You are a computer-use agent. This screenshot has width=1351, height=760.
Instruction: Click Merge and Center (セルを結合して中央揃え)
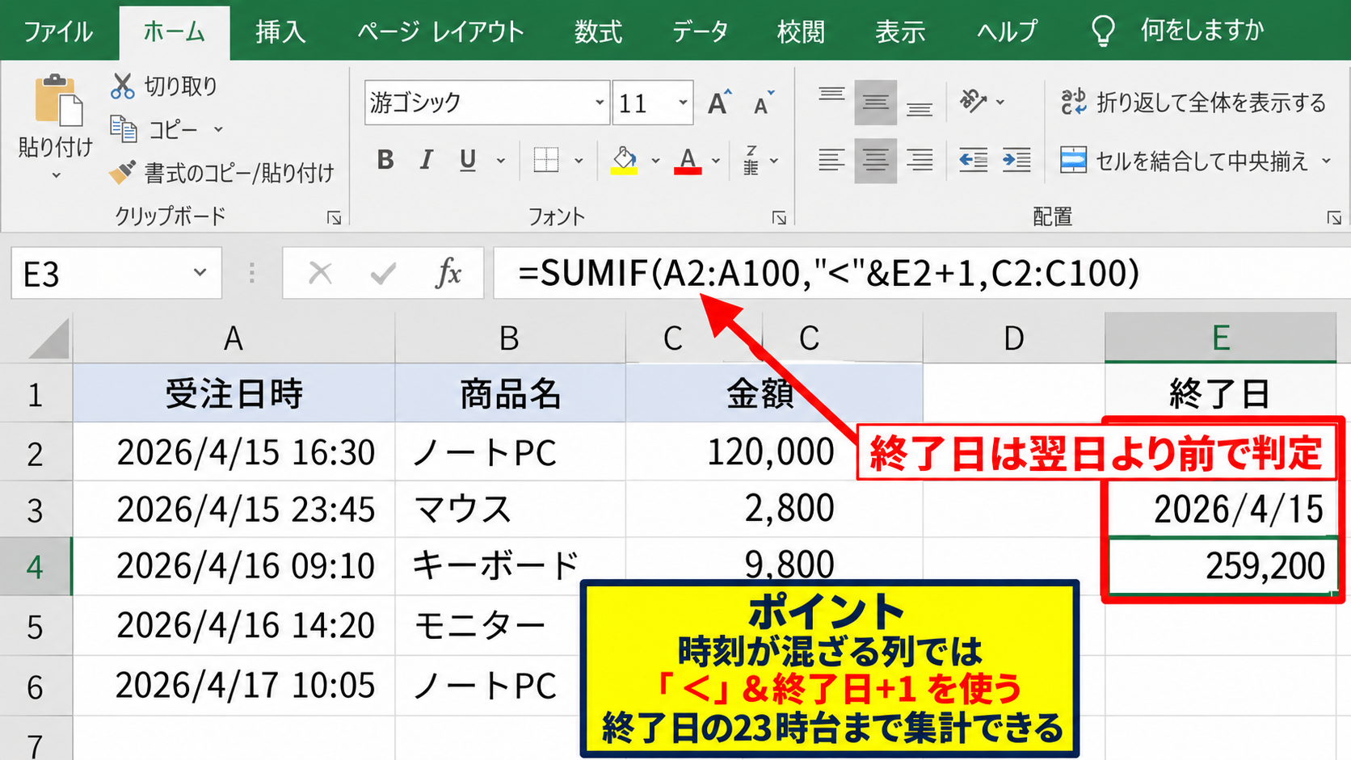[x=1184, y=161]
